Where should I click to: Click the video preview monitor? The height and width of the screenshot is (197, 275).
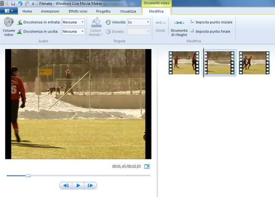pyautogui.click(x=78, y=104)
